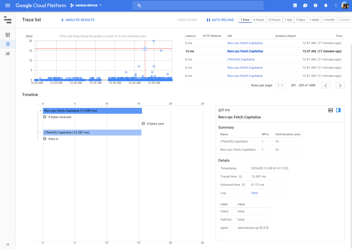Image resolution: width=352 pixels, height=249 pixels.
Task: Click Traced time help icon
Action: click(x=240, y=177)
